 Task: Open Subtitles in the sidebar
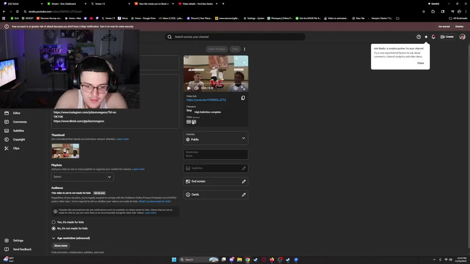coord(23,131)
